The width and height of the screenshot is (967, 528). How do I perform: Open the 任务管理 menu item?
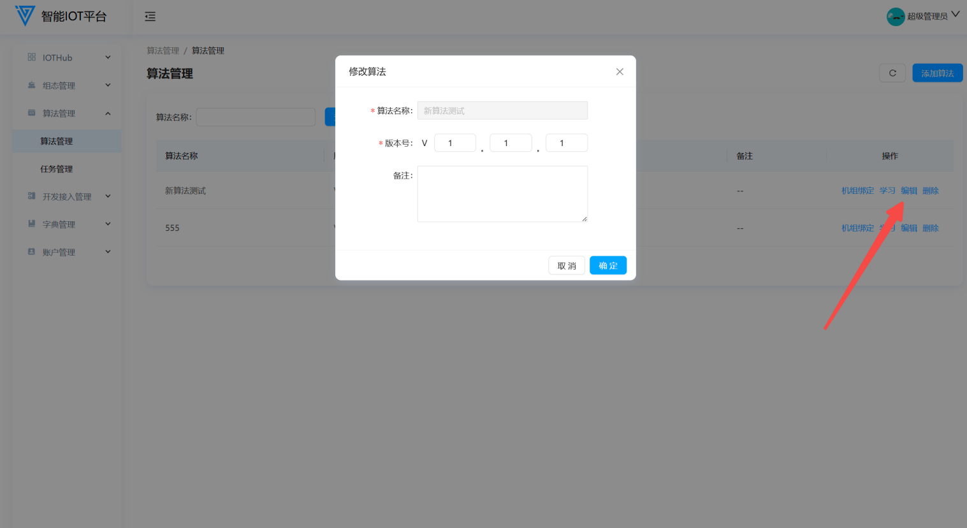coord(57,169)
